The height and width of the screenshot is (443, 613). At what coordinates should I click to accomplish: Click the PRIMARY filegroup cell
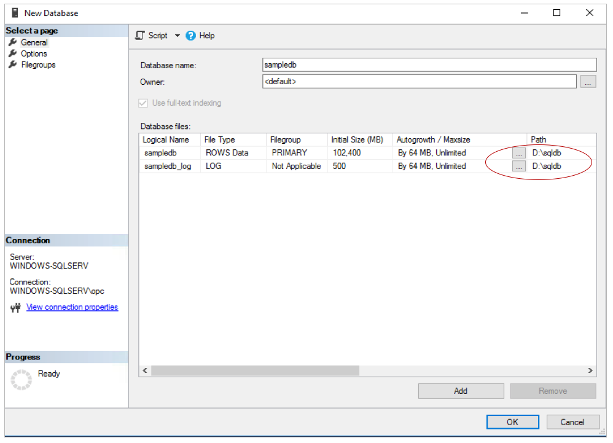[x=297, y=153]
